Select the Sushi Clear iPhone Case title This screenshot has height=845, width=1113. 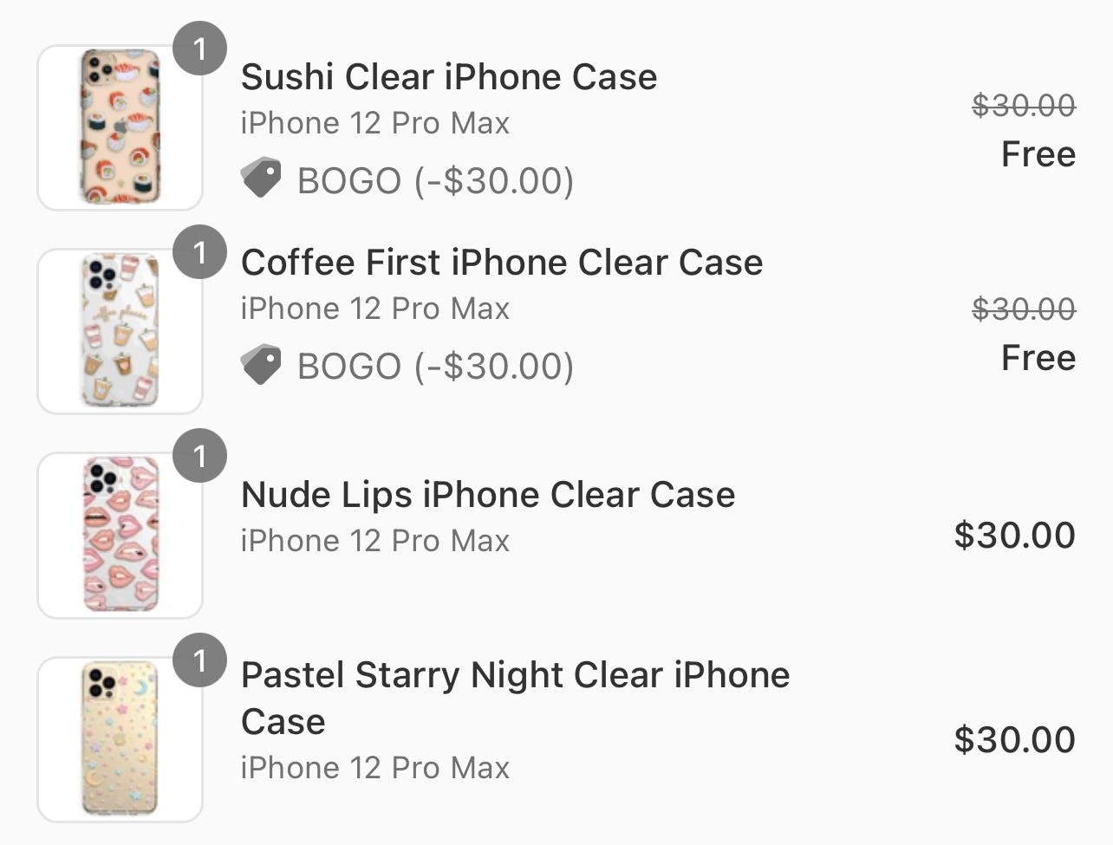[449, 77]
